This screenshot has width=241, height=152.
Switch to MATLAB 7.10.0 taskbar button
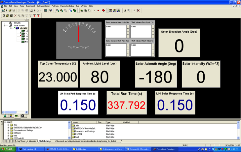click(58, 149)
